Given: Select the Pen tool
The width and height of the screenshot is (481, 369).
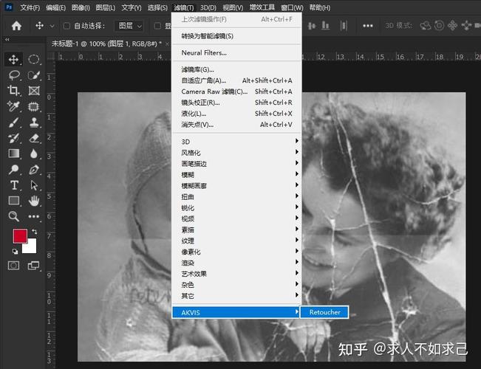Looking at the screenshot, I should click(34, 169).
